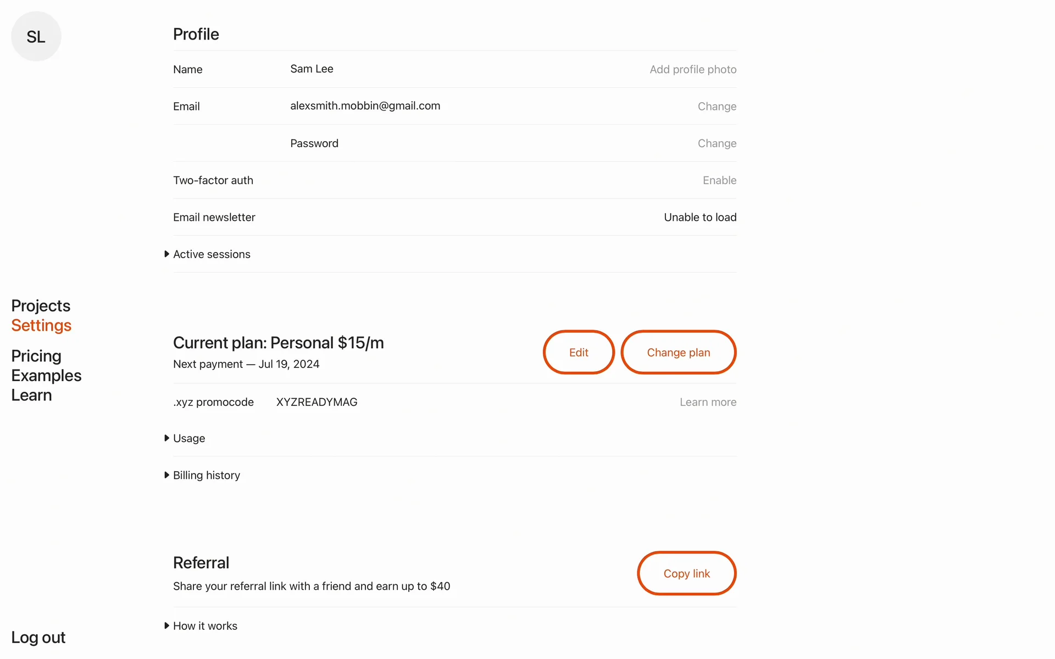Expand the How it works section
The width and height of the screenshot is (1055, 659).
(204, 626)
